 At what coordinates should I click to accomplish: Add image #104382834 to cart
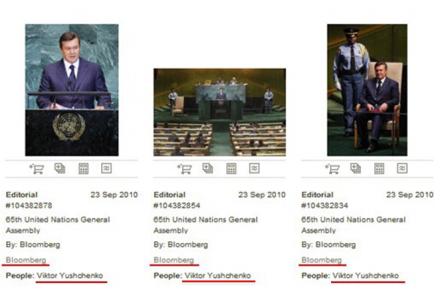[332, 169]
